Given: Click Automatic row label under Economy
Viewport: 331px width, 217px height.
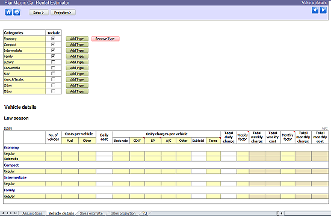Looking at the screenshot, I should click(x=11, y=159).
